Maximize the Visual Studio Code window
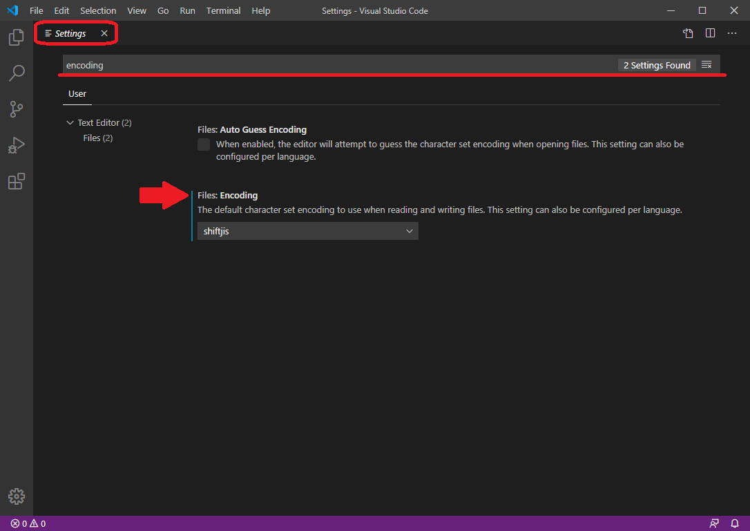Viewport: 750px width, 531px height. pyautogui.click(x=702, y=10)
